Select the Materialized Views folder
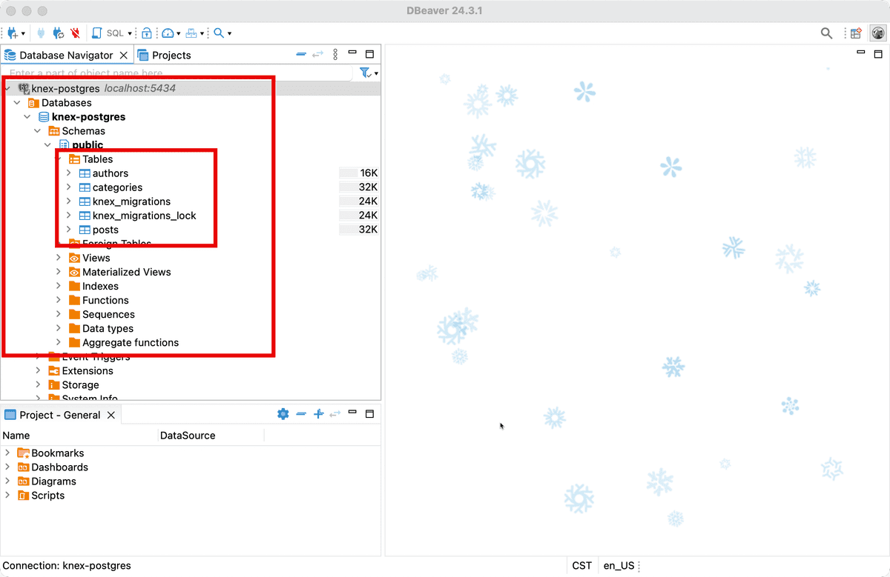 point(126,272)
